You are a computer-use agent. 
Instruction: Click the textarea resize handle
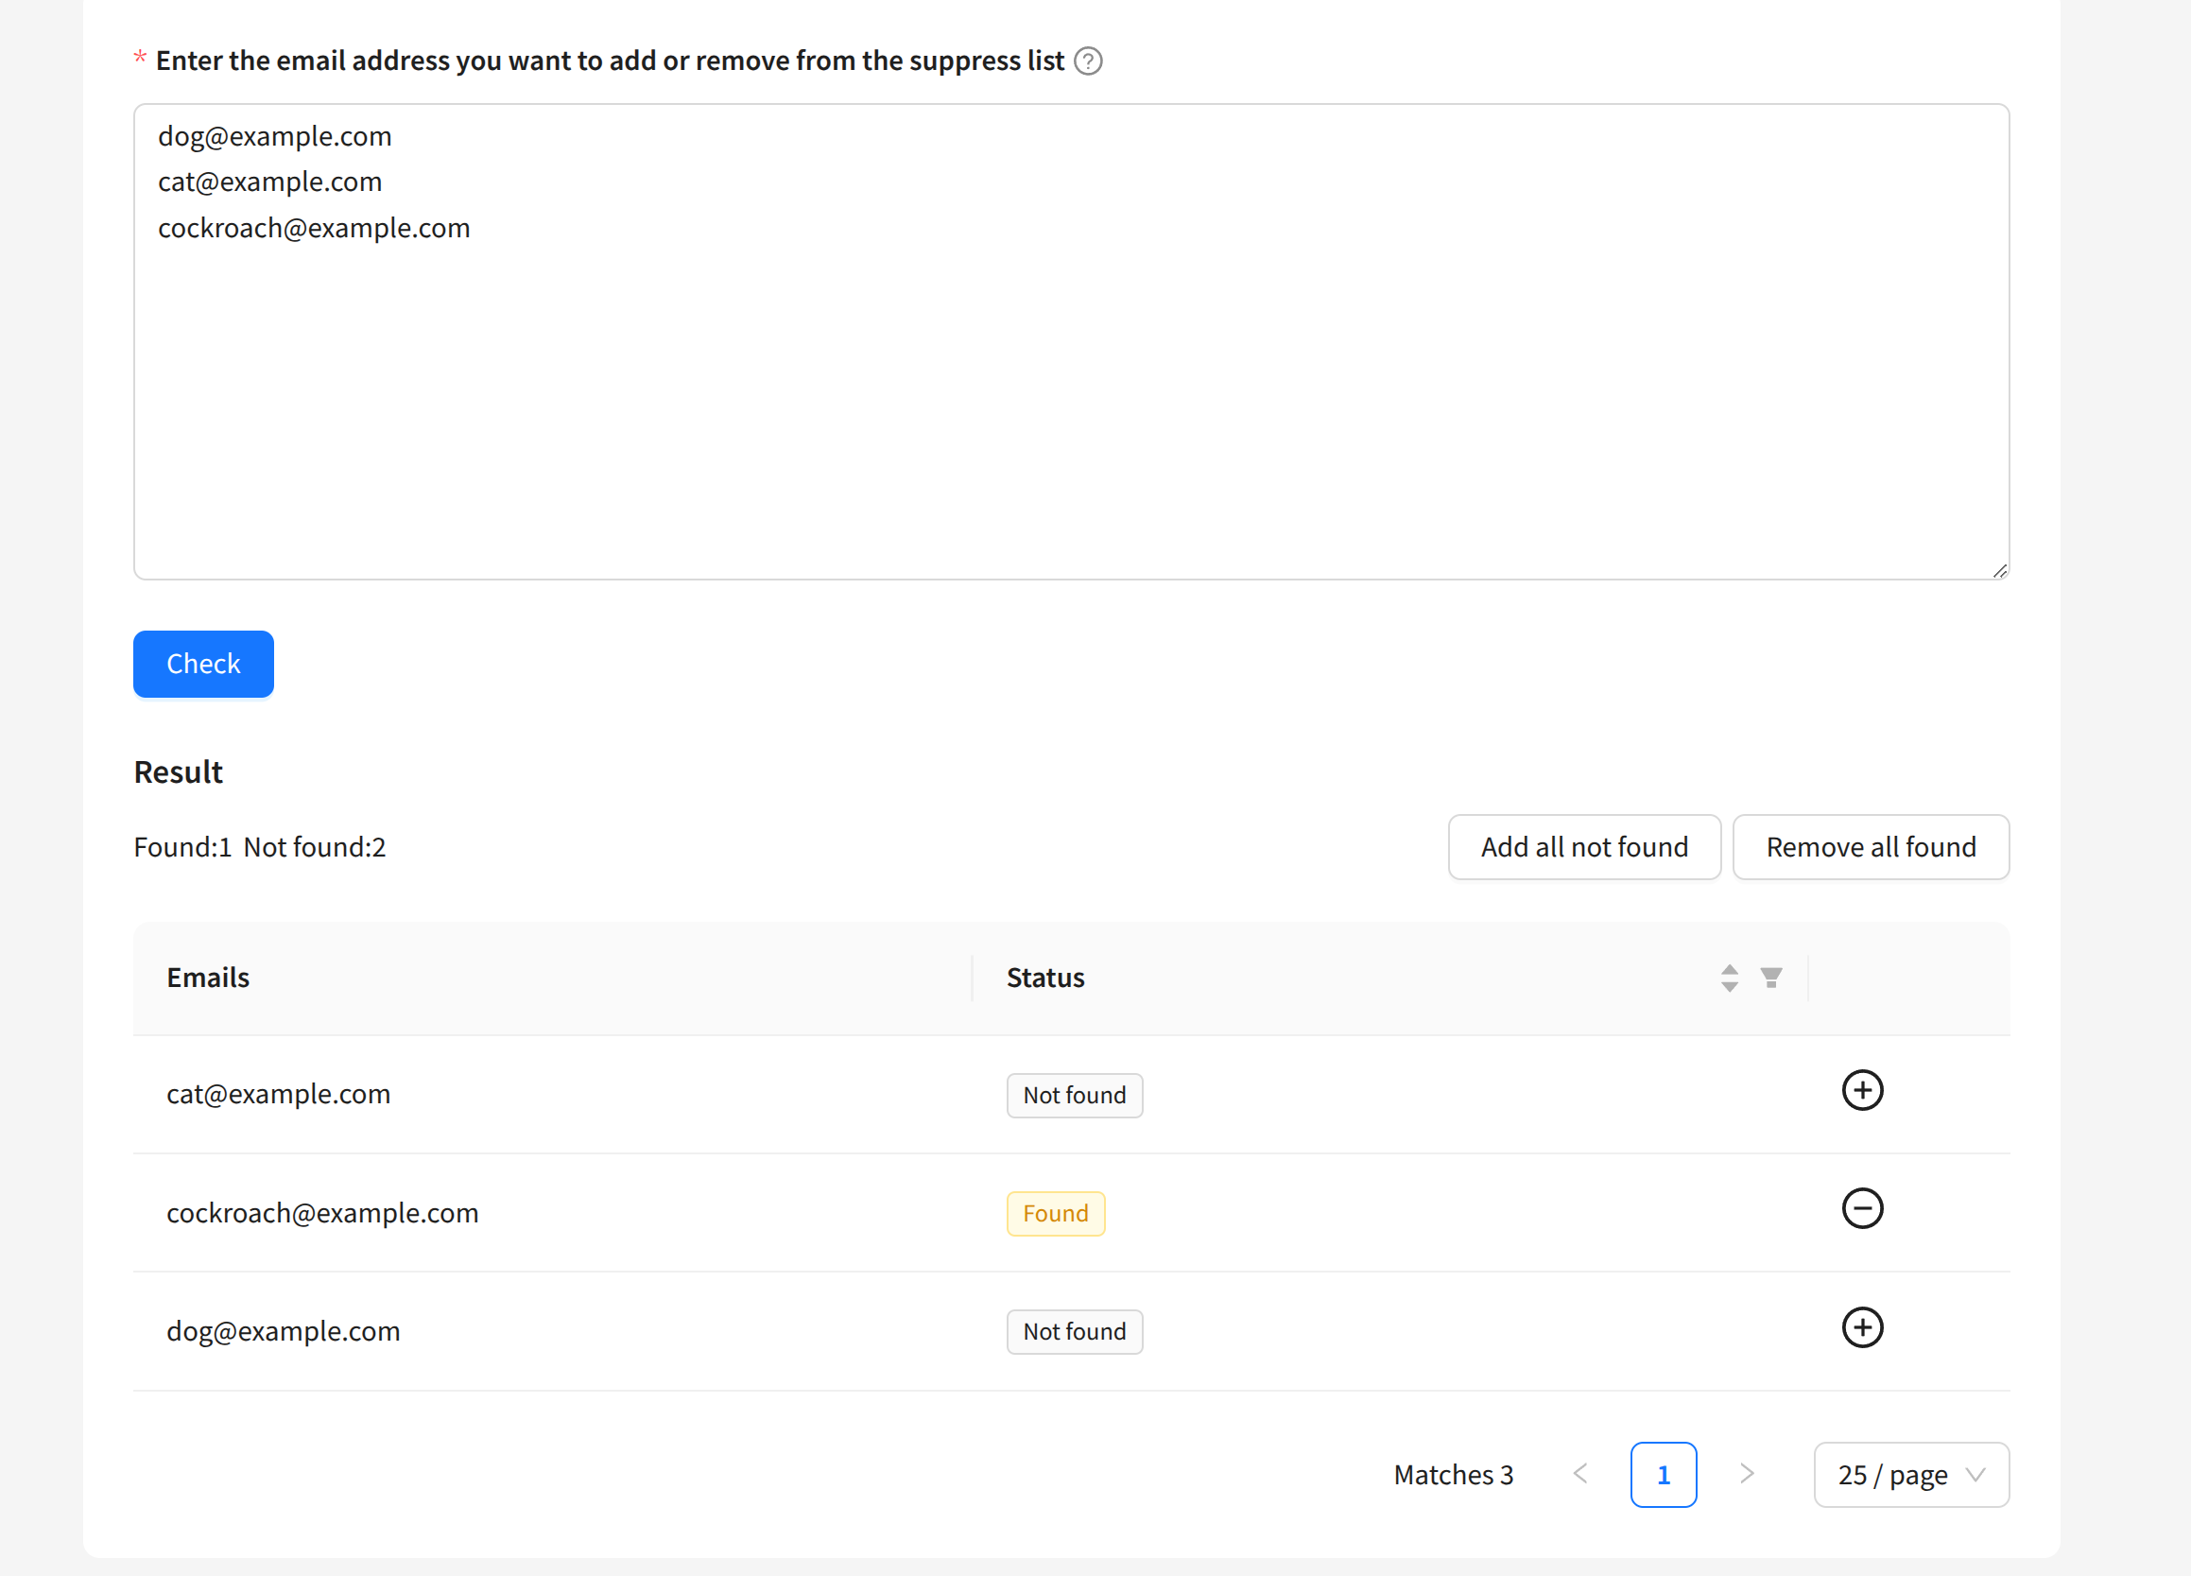pos(2000,571)
